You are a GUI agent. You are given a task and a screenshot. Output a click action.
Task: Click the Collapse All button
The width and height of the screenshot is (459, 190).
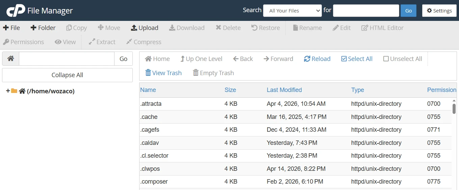point(67,75)
